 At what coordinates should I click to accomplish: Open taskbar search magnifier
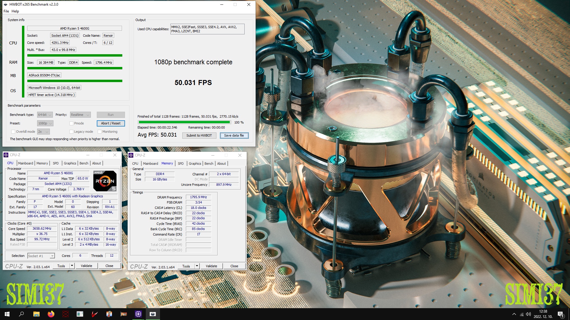point(21,314)
